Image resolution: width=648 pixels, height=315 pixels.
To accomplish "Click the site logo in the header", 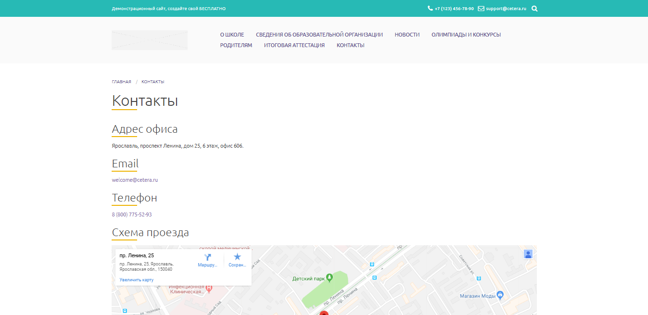I will [149, 40].
